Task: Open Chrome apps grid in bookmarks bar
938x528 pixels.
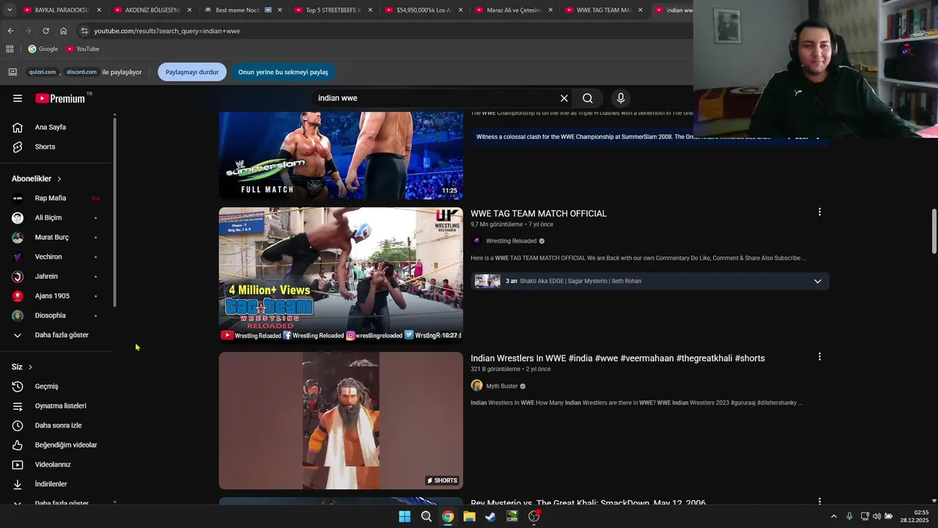Action: click(x=10, y=49)
